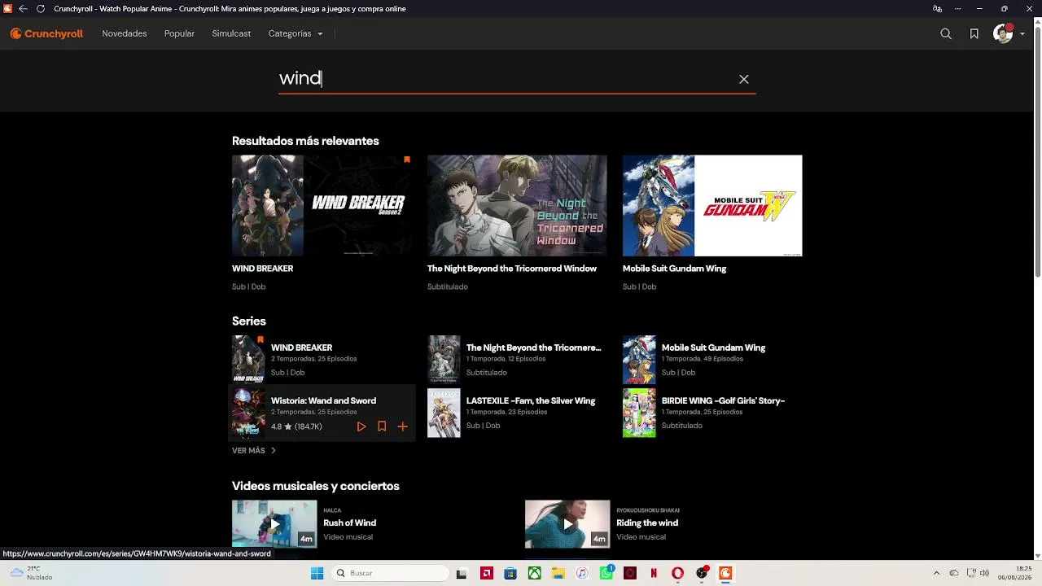Click the featured Mobile Suit Gundam Wing title
This screenshot has width=1042, height=586.
pyautogui.click(x=674, y=269)
